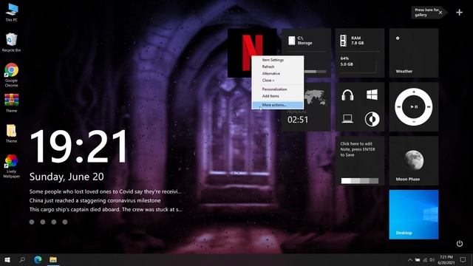Click the power icon at bottom right

460,243
